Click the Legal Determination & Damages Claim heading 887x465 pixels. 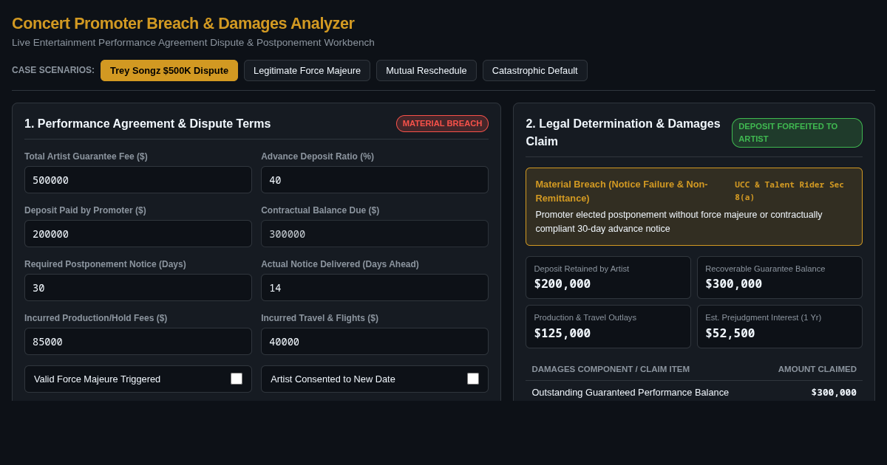click(x=623, y=132)
